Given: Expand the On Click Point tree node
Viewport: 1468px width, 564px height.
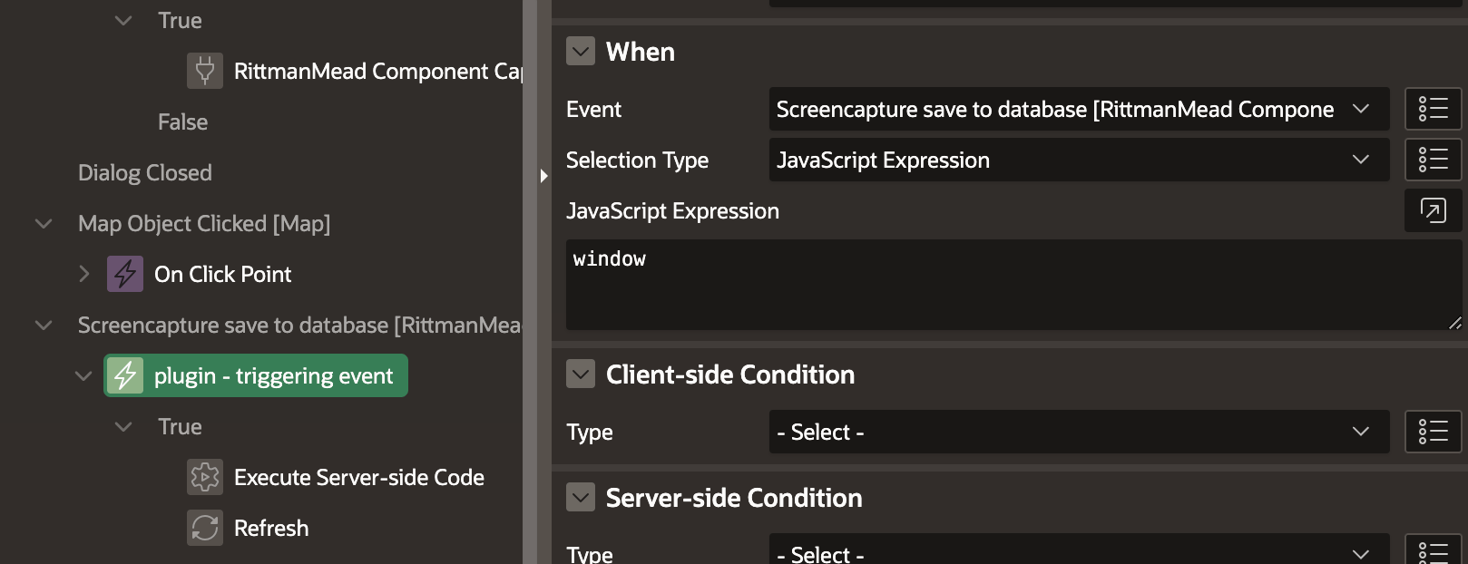Looking at the screenshot, I should pyautogui.click(x=84, y=273).
